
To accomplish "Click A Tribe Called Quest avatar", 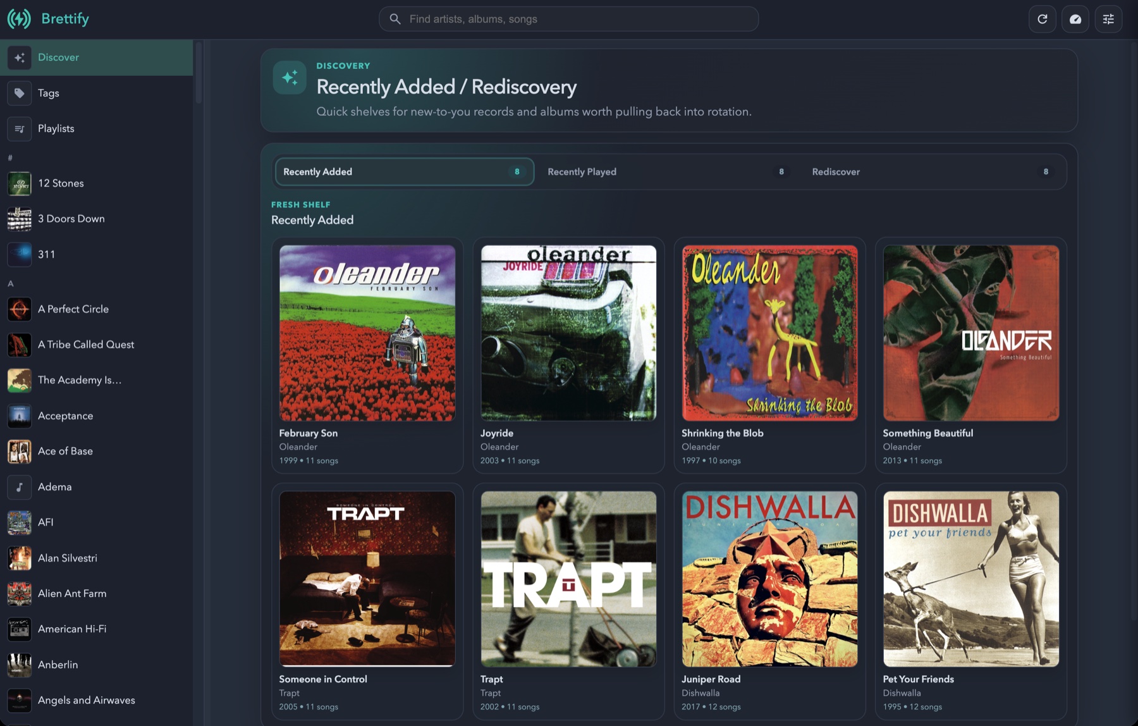I will (x=20, y=345).
